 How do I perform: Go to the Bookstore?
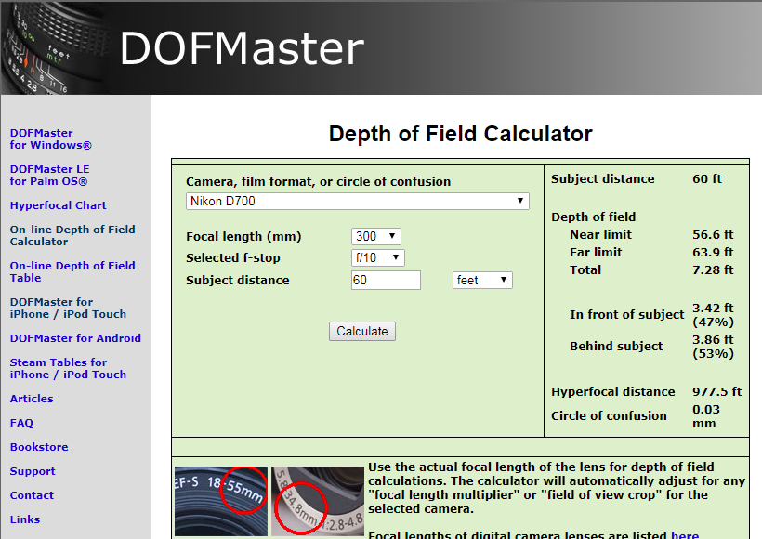[39, 447]
